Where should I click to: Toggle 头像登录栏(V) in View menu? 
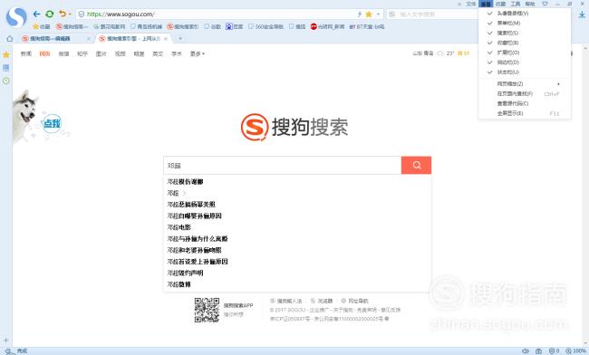525,14
